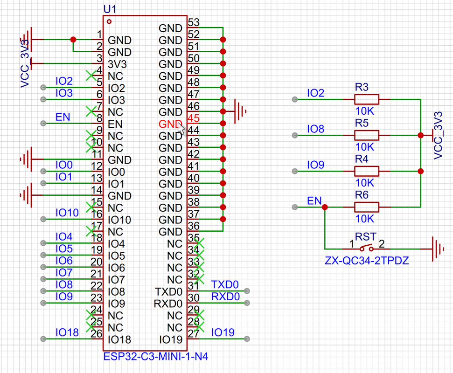453x373 pixels.
Task: Click the blue IO19 net label
Action: (x=223, y=332)
